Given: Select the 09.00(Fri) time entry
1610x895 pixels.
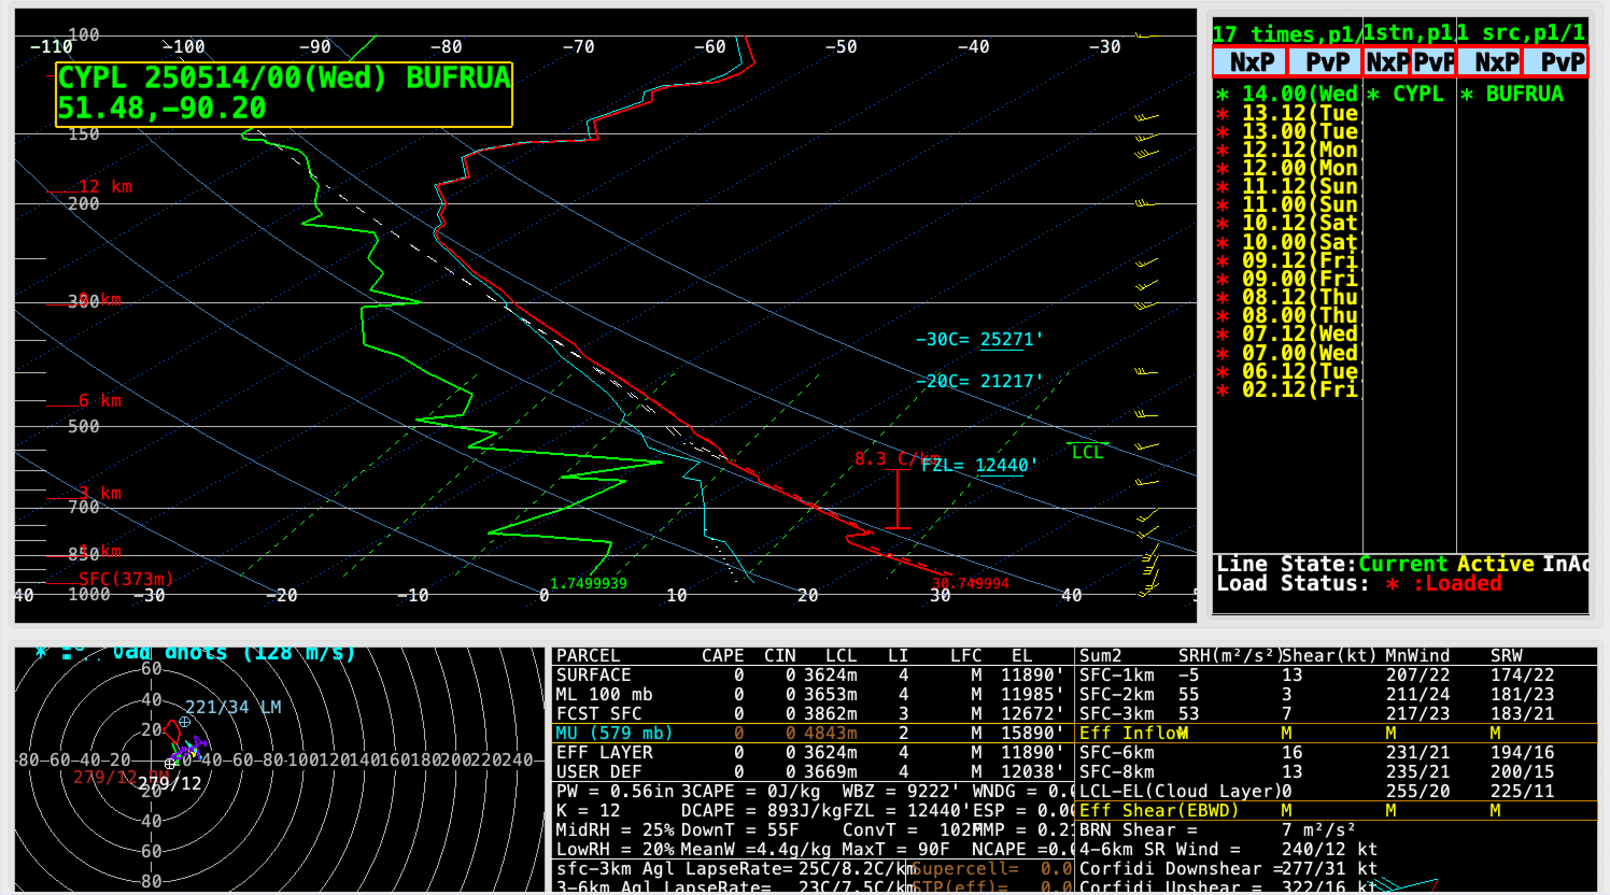Looking at the screenshot, I should [x=1288, y=279].
